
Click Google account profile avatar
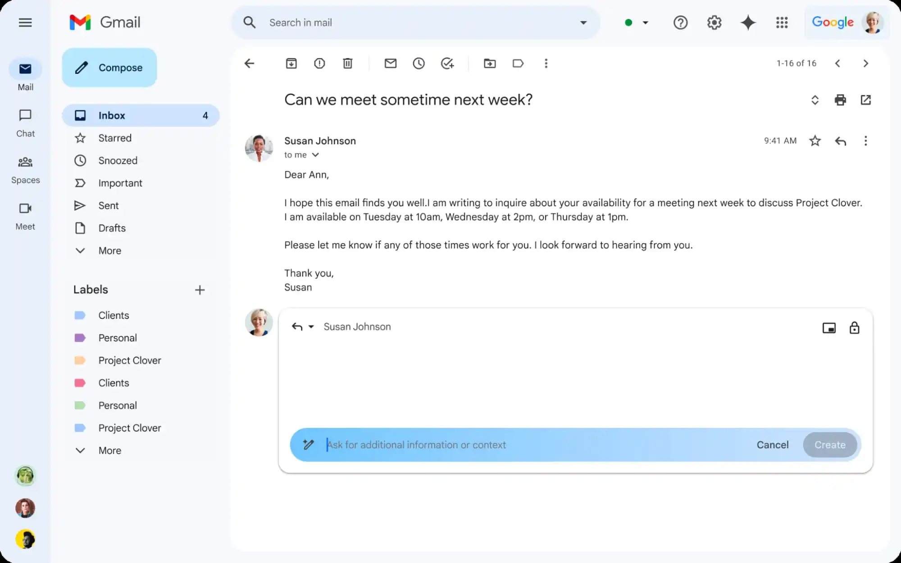tap(874, 23)
